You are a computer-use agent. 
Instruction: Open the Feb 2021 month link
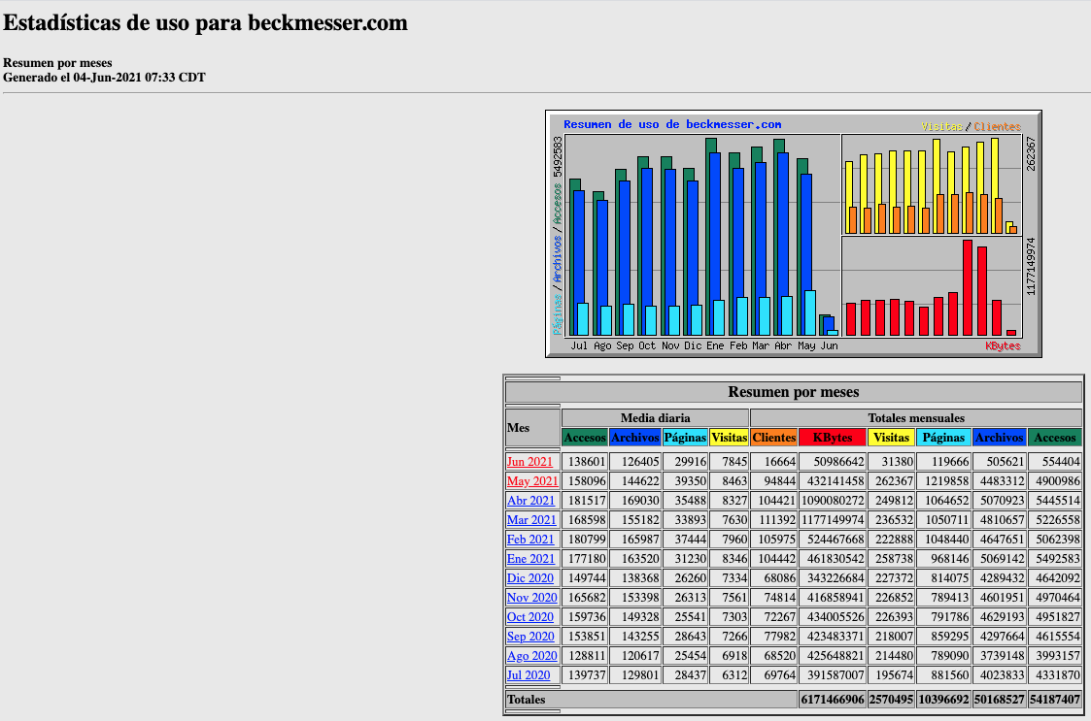pos(530,540)
